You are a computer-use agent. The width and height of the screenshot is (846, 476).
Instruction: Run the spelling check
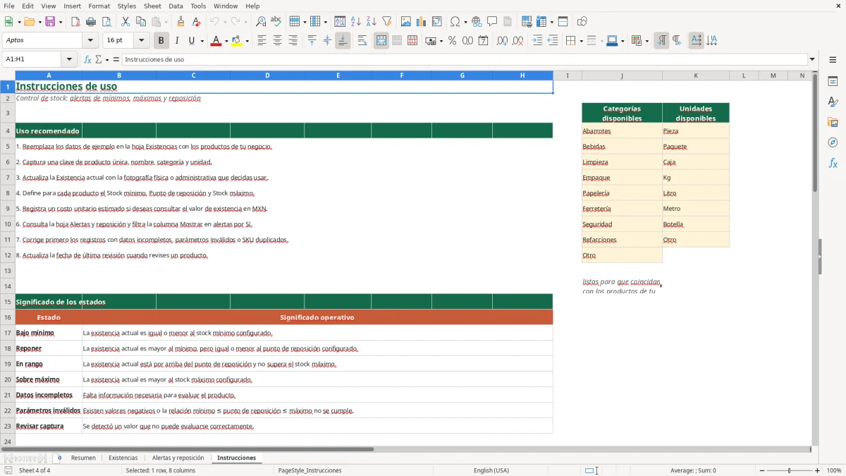(276, 22)
